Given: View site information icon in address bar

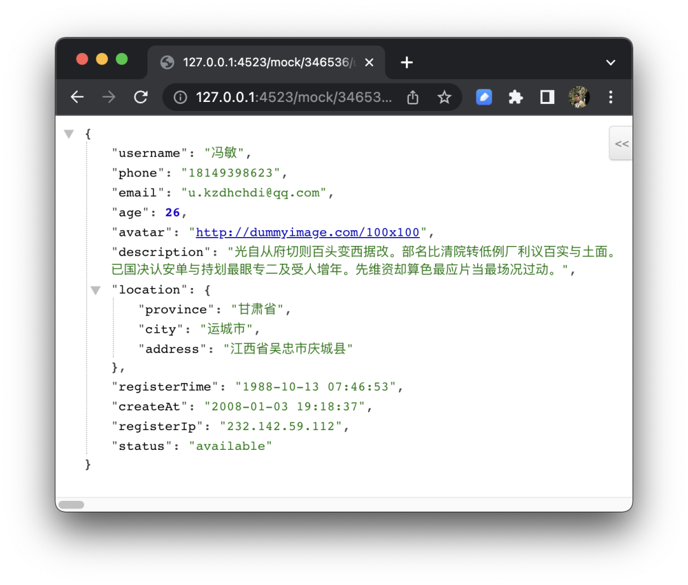Looking at the screenshot, I should tap(180, 97).
